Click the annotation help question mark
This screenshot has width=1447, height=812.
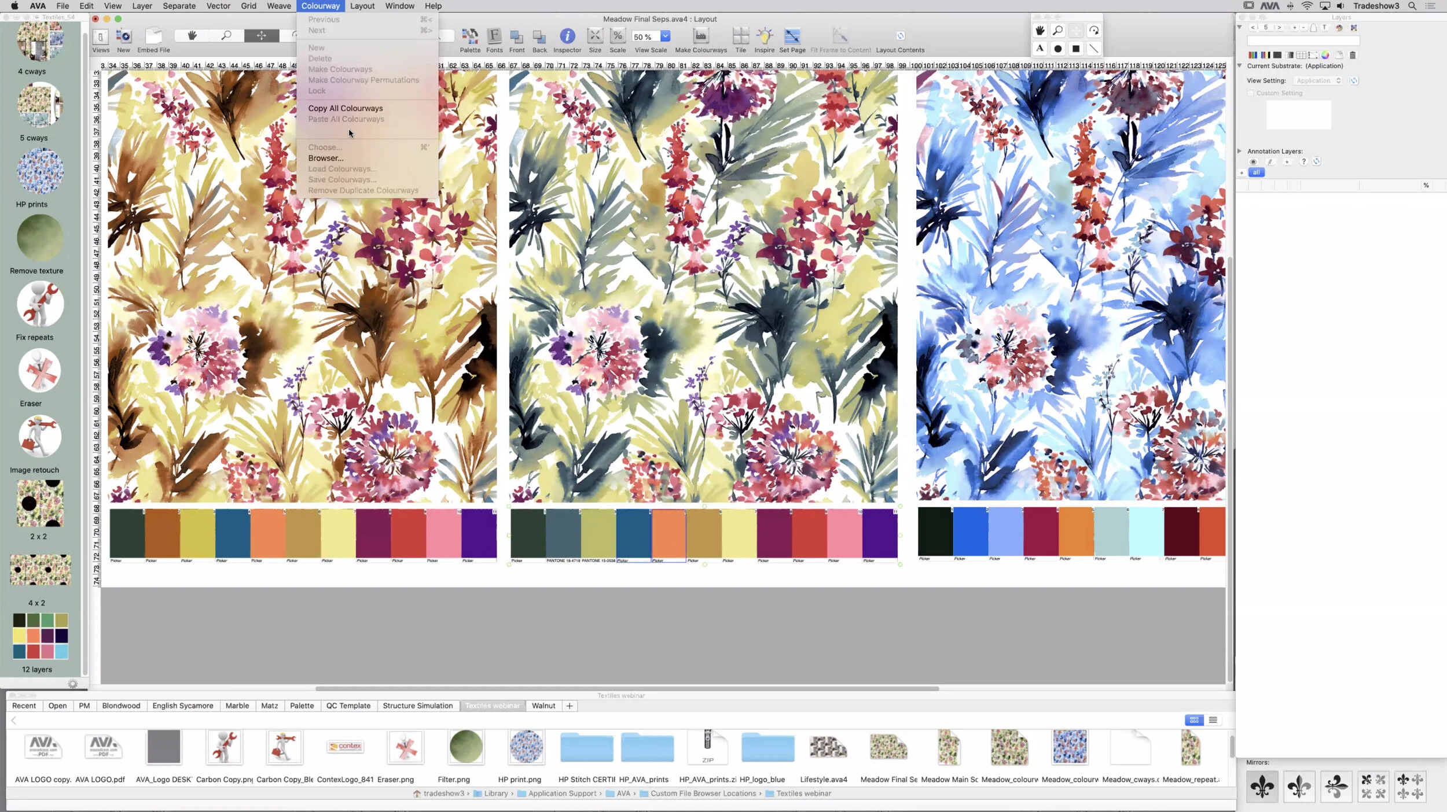1303,162
